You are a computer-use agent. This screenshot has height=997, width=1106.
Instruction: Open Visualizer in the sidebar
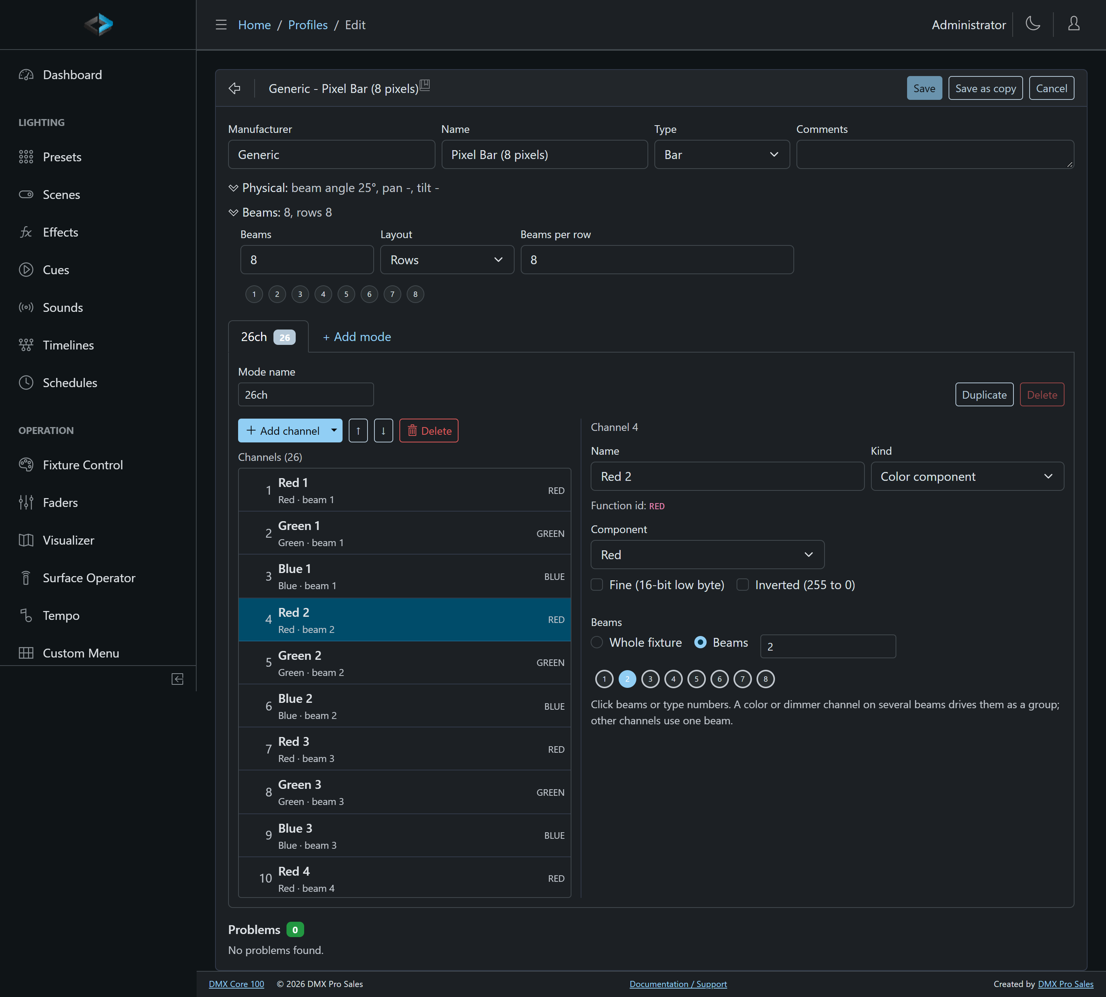(68, 540)
